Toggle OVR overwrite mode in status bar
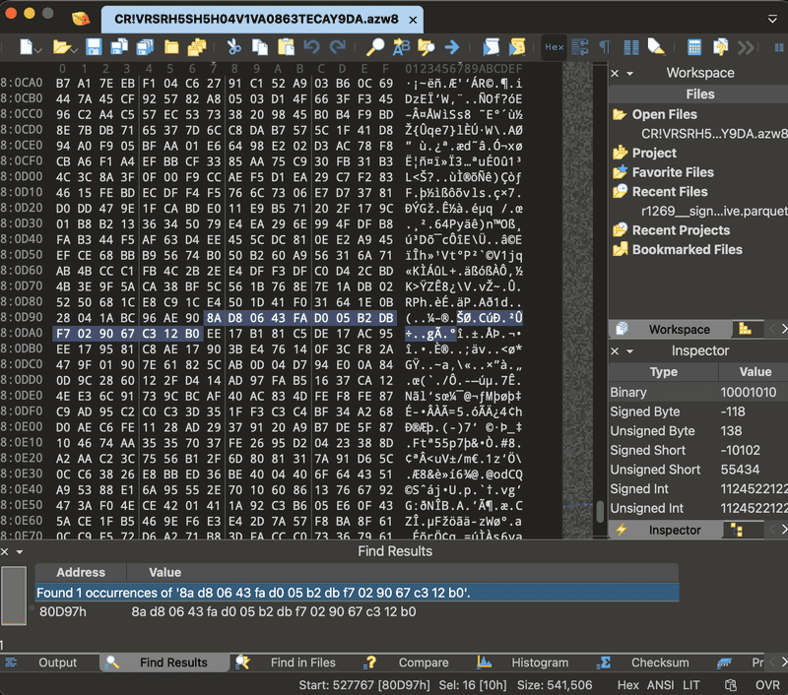Screen dimensions: 788x695 [x=767, y=685]
